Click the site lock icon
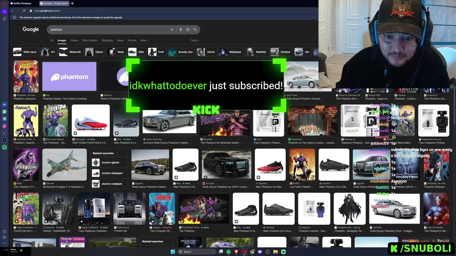Viewport: 456px width, 256px height. 31,11
